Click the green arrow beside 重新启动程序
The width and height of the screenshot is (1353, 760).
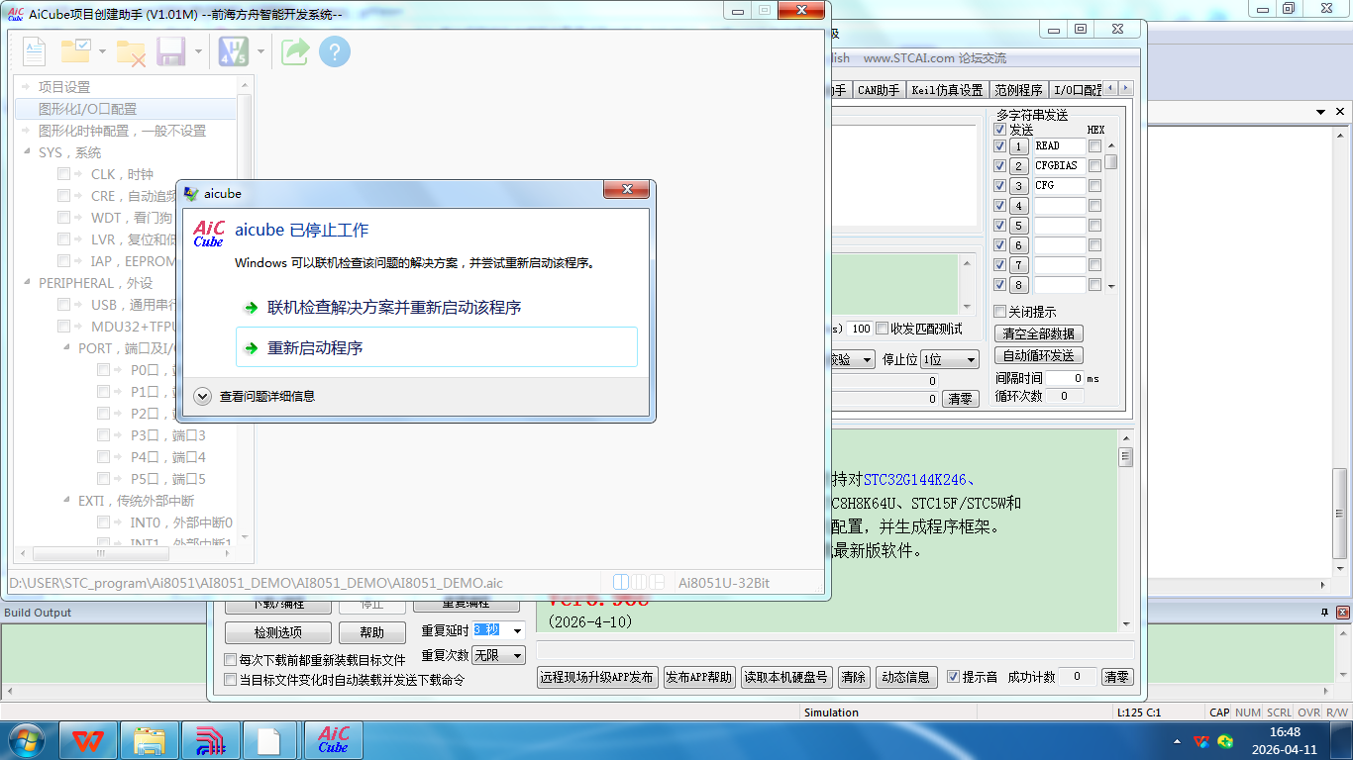(252, 348)
